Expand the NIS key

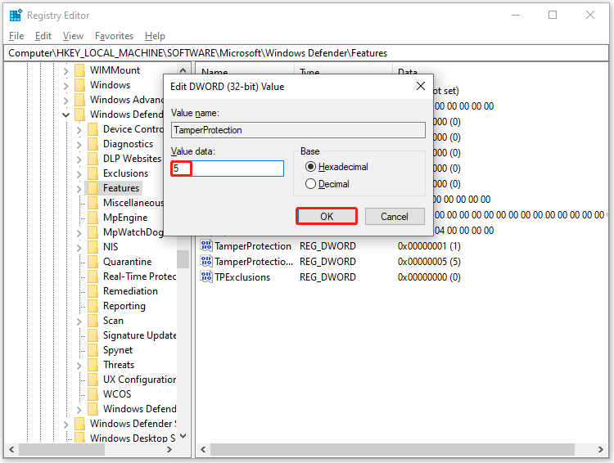point(79,248)
